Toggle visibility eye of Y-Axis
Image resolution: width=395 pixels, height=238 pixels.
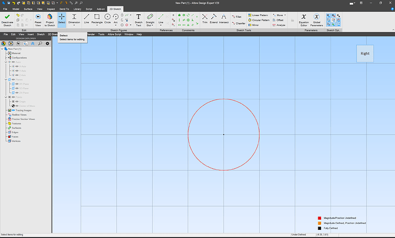coord(17,71)
